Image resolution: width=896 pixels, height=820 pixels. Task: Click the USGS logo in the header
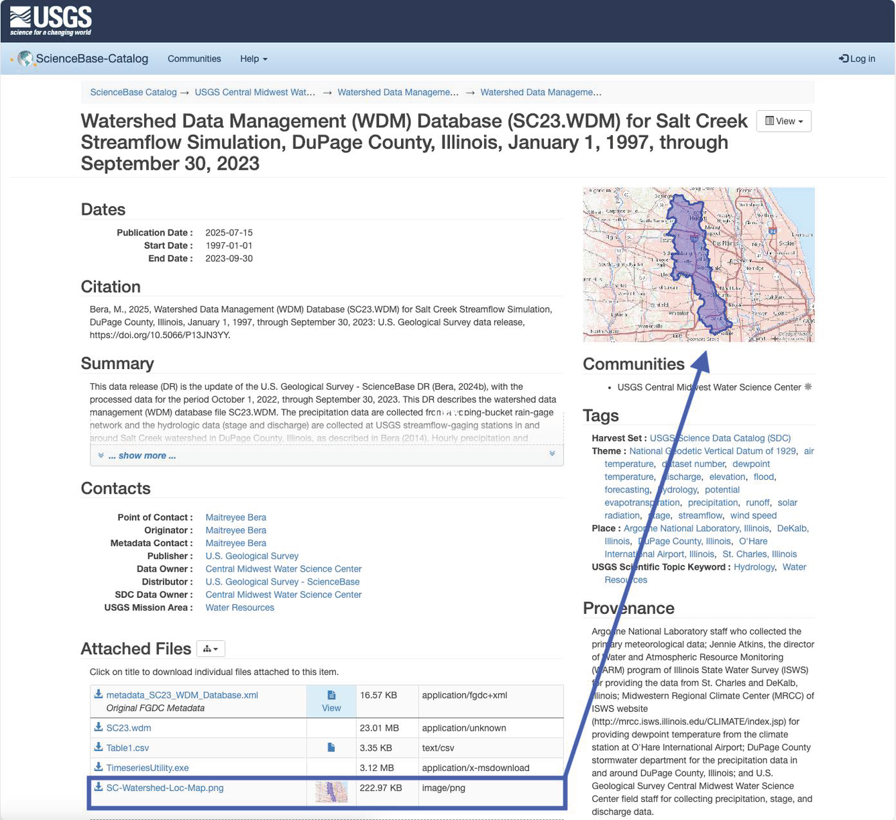[x=51, y=21]
